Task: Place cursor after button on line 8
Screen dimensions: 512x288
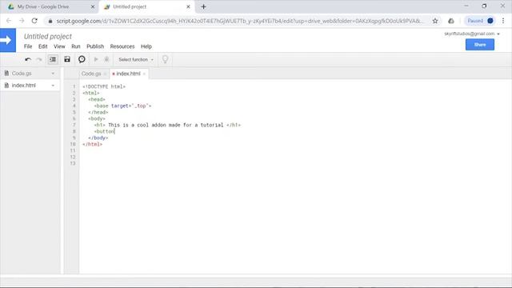Action: click(114, 131)
